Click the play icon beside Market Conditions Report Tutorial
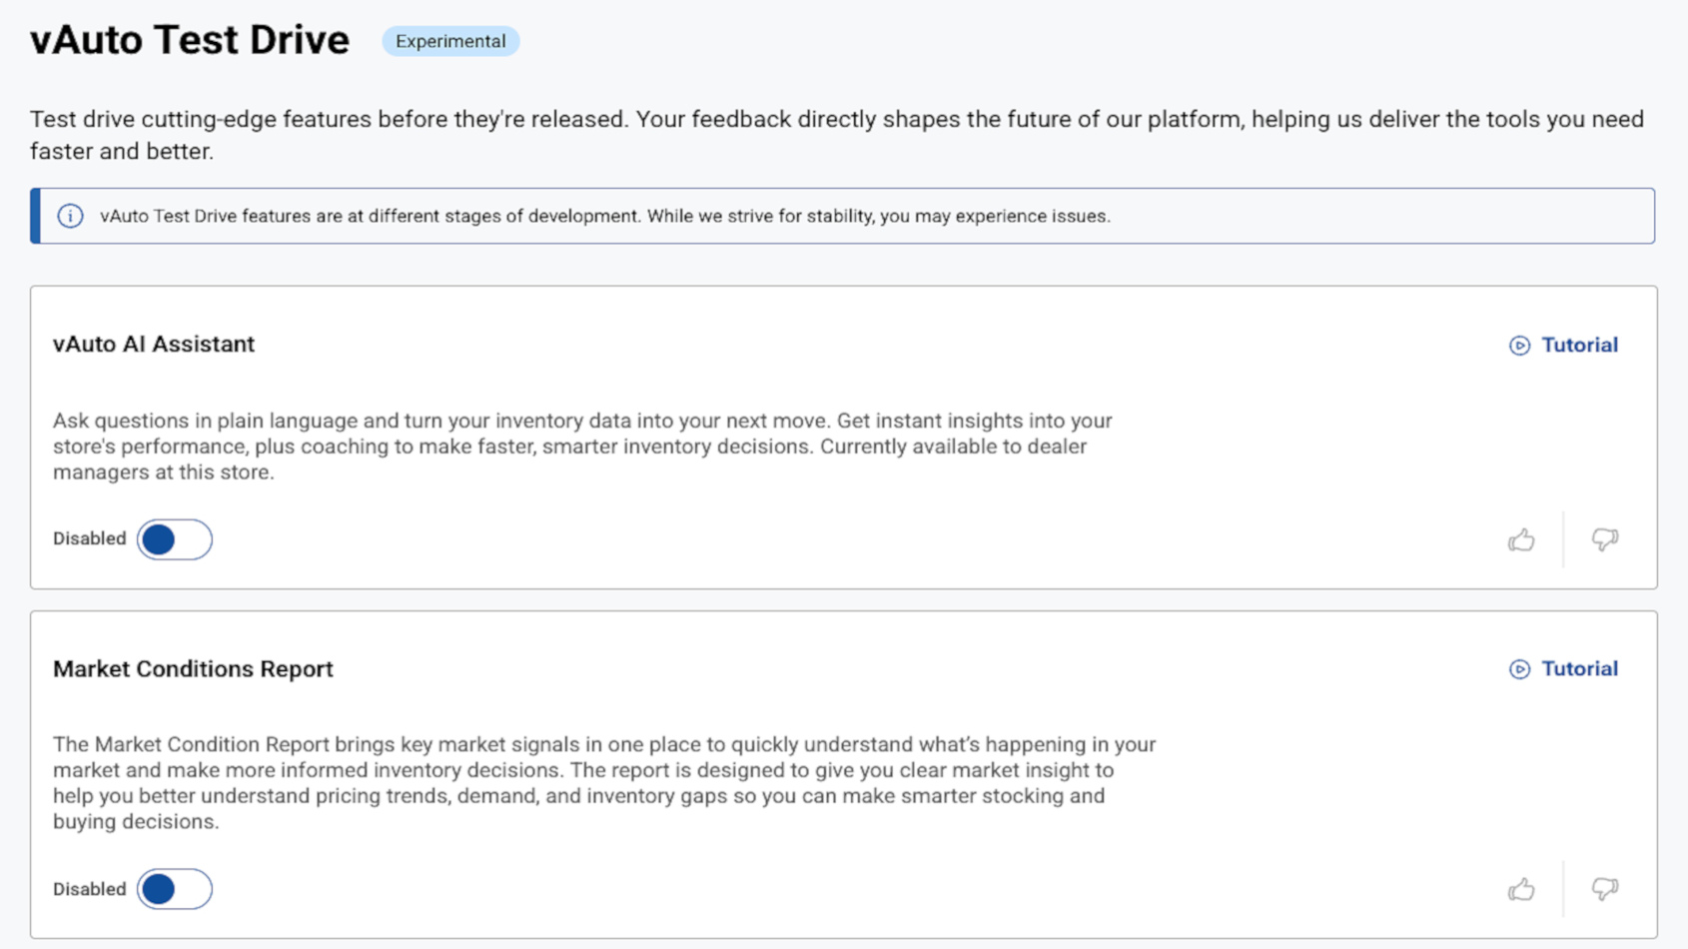This screenshot has width=1688, height=949. point(1519,669)
